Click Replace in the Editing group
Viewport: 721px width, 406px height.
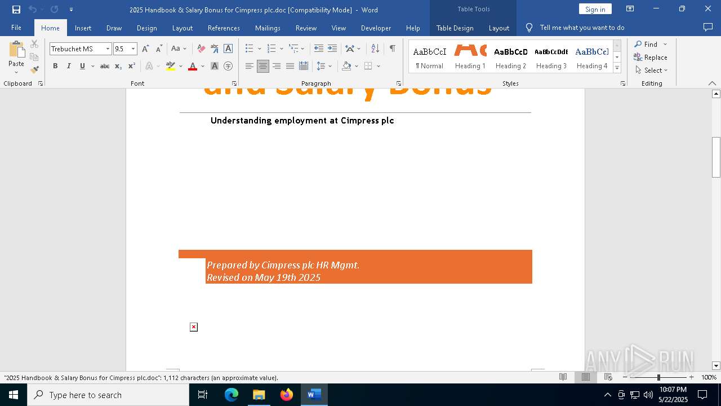pyautogui.click(x=651, y=57)
